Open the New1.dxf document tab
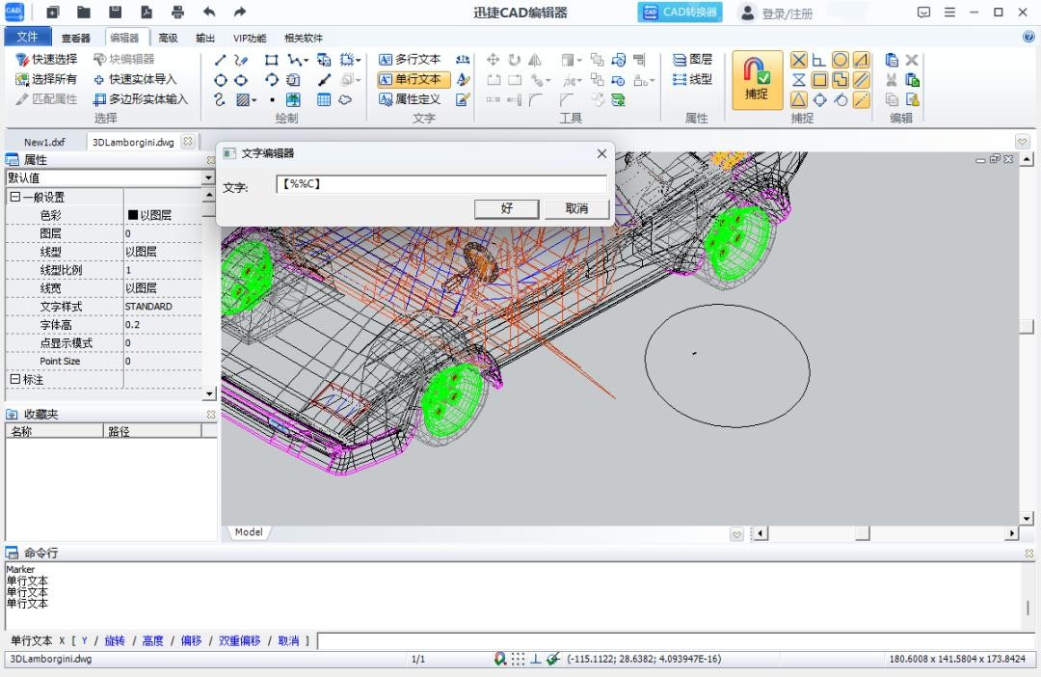 point(44,142)
